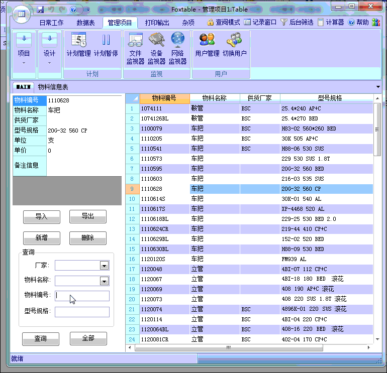Click the horizontal scrollbar left arrow
Image resolution: width=387 pixels, height=373 pixels.
130,347
